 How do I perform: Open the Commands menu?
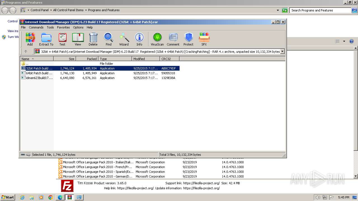(x=36, y=27)
